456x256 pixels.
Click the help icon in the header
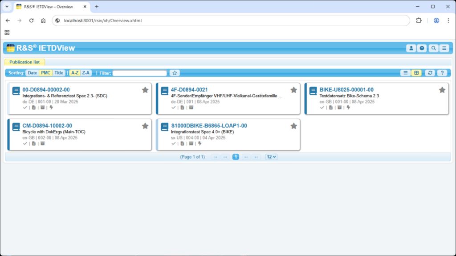(x=422, y=48)
